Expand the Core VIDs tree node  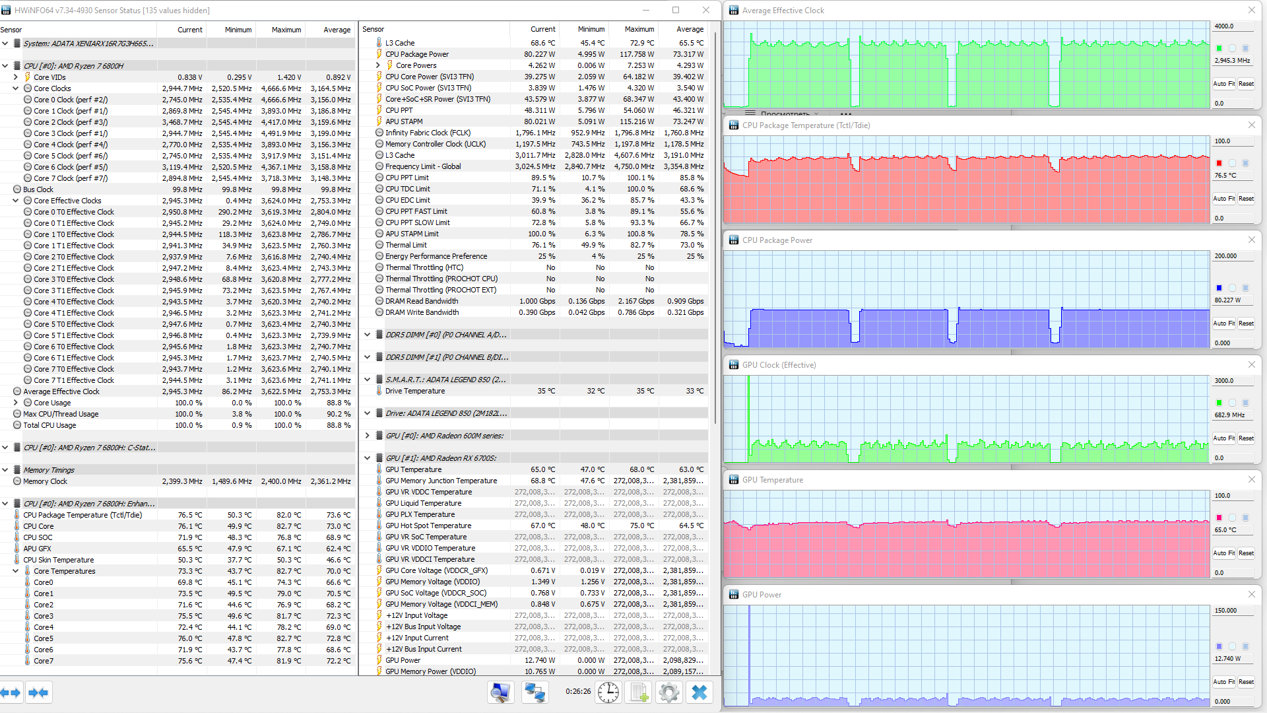click(x=16, y=77)
